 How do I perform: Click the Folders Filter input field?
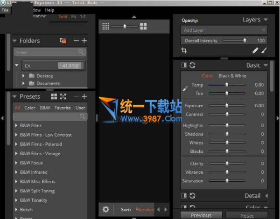point(50,52)
